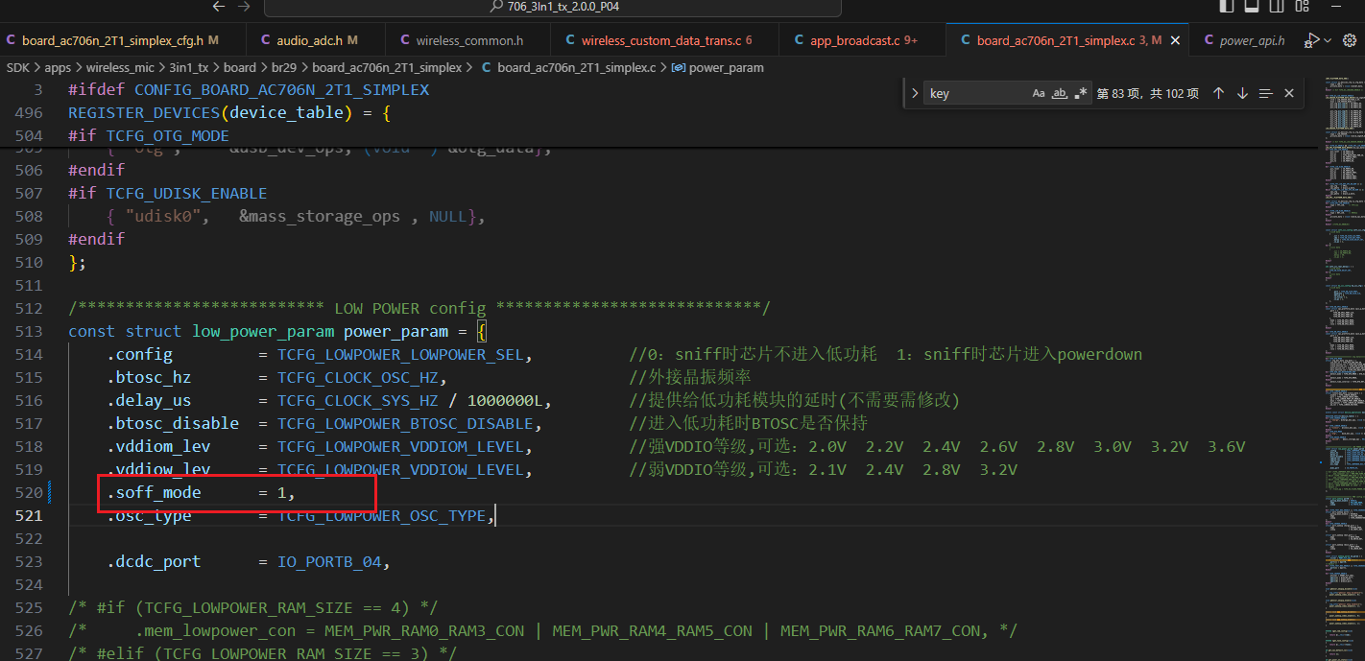Close the find widget
Screen dimensions: 1365x661
[x=1289, y=93]
